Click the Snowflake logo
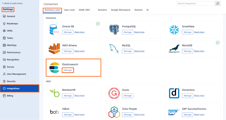The image size is (226, 120). click(x=174, y=30)
